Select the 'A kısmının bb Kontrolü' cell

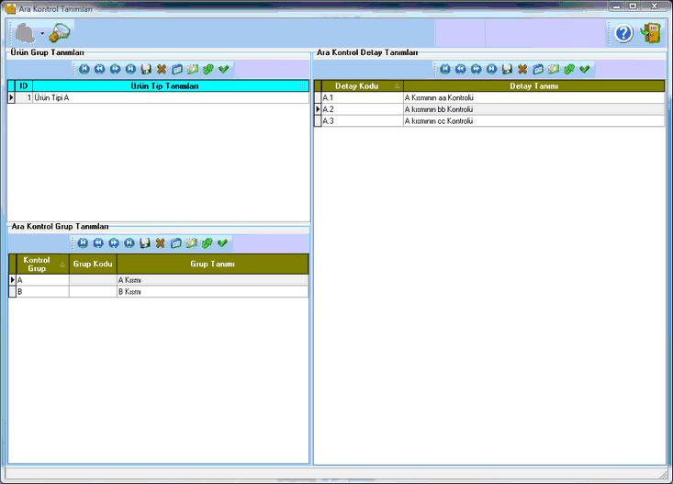click(534, 109)
